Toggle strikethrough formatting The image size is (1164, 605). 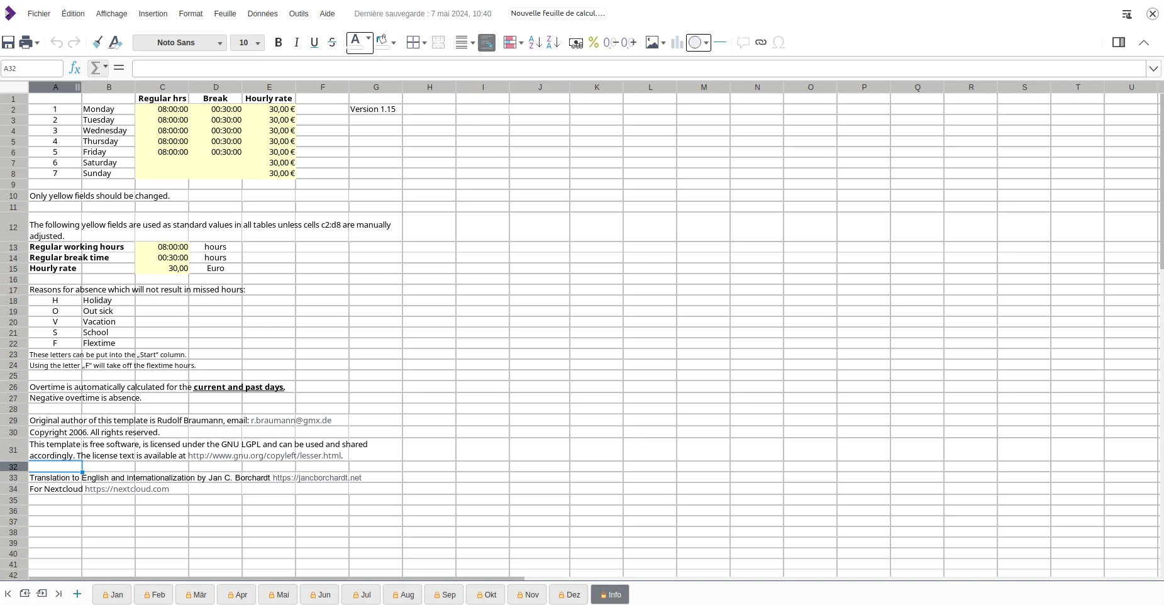332,43
